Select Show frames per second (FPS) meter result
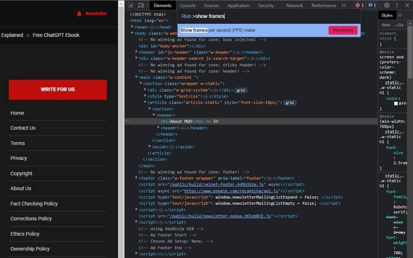 click(269, 30)
